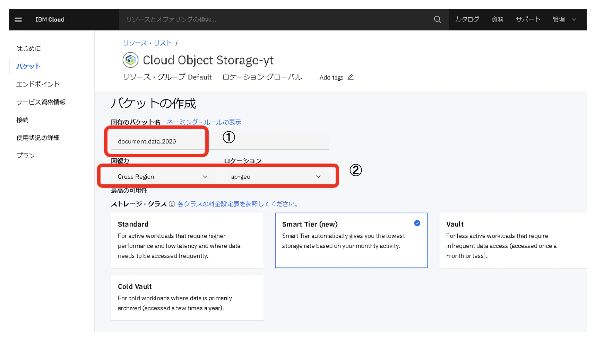
Task: Open the storage class info icon
Action: point(172,204)
